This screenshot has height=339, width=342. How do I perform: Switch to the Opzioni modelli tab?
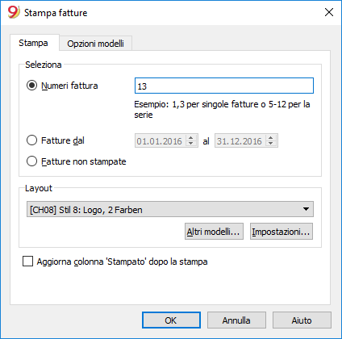95,44
